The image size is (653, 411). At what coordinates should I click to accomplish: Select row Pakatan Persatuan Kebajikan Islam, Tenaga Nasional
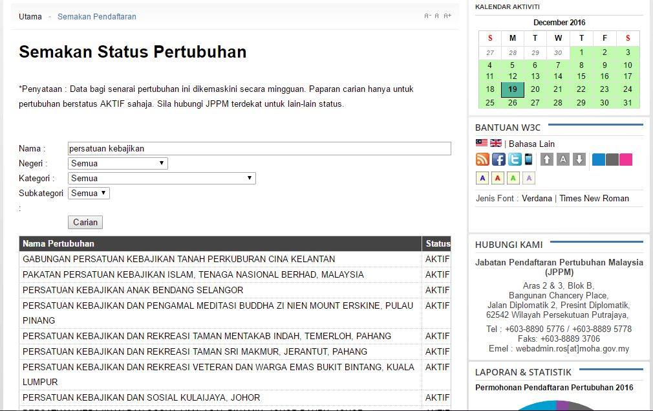coord(235,274)
